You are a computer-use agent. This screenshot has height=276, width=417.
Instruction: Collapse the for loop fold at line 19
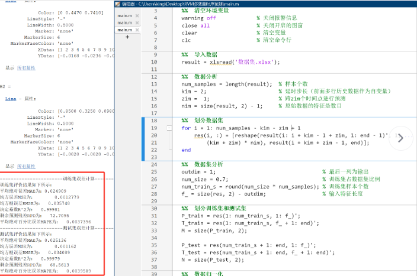169,128
